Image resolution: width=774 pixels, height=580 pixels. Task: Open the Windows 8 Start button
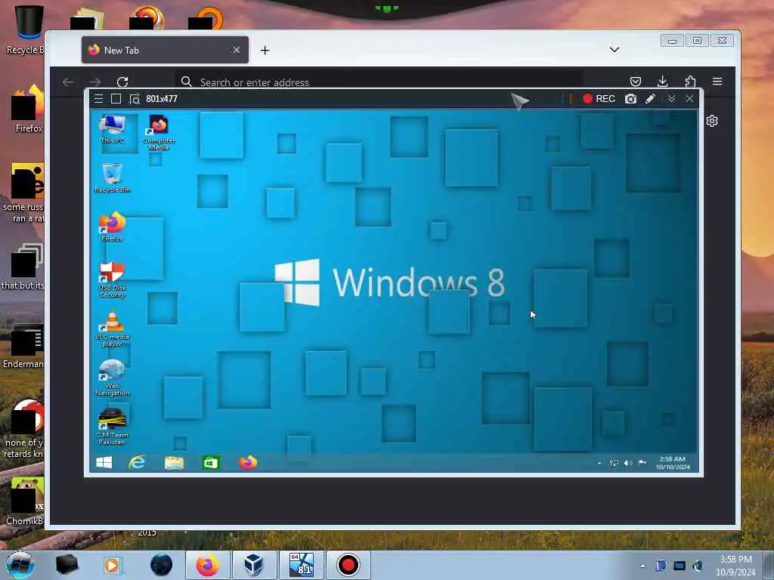(x=104, y=463)
